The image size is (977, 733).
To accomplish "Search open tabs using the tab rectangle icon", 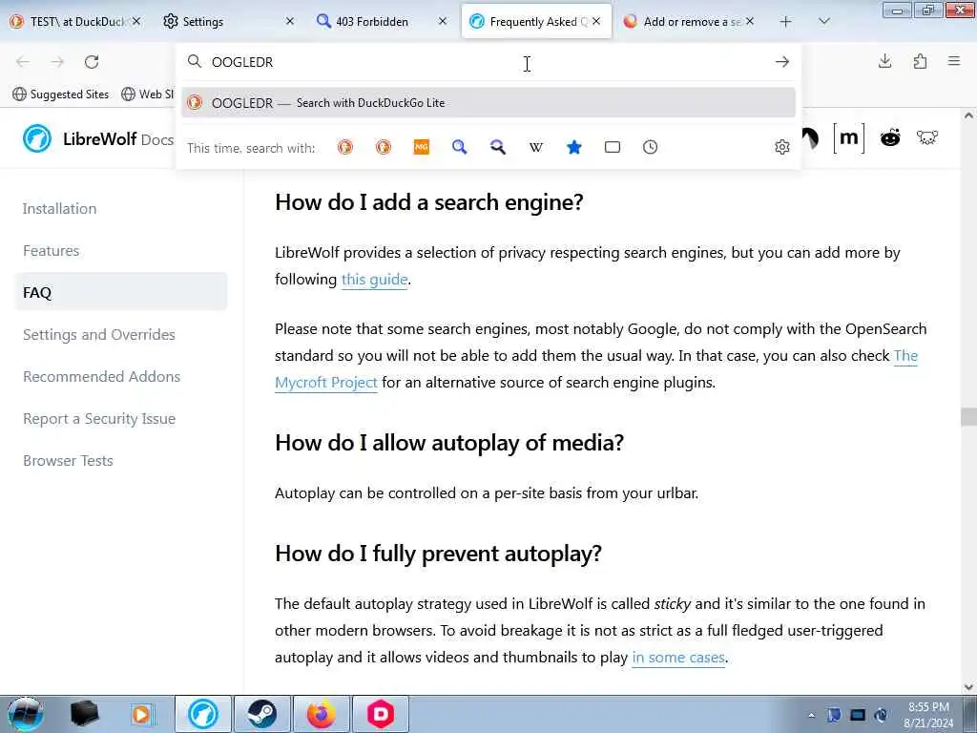I will (x=613, y=147).
